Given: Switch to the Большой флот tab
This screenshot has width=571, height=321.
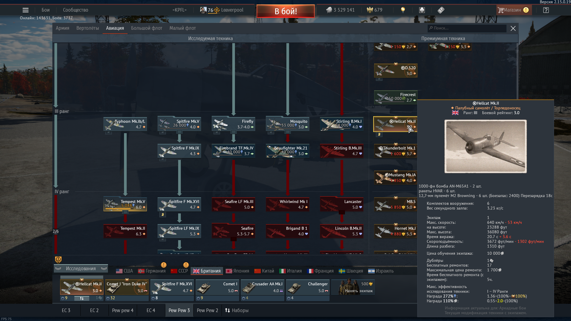Looking at the screenshot, I should click(147, 28).
